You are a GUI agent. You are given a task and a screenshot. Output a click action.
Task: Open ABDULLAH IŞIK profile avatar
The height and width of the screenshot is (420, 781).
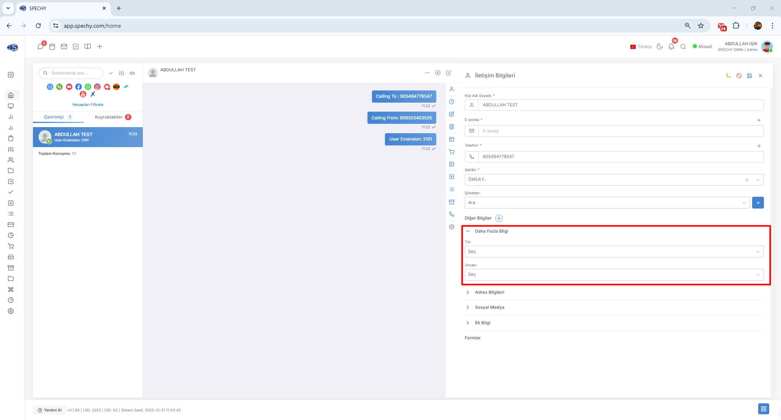(767, 47)
